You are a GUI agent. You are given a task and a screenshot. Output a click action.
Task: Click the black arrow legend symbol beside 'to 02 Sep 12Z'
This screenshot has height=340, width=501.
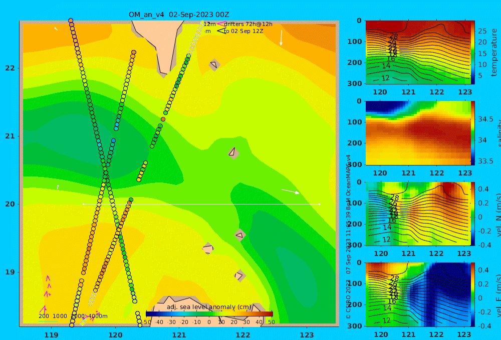click(221, 31)
